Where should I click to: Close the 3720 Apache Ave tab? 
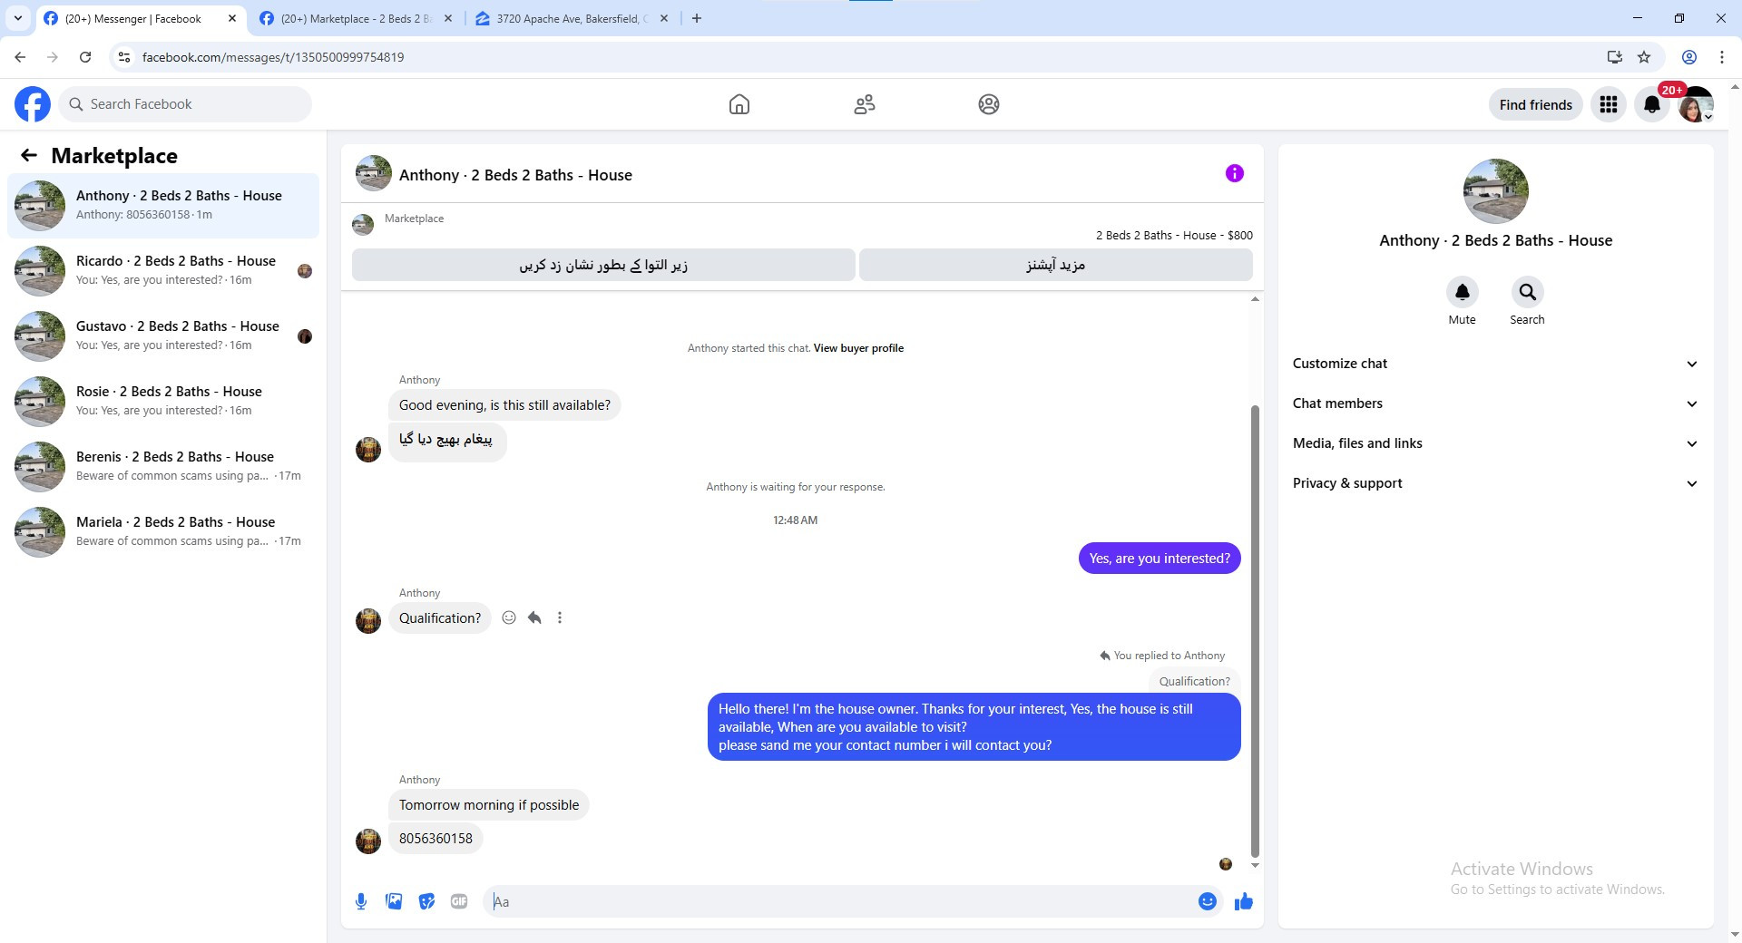point(664,18)
